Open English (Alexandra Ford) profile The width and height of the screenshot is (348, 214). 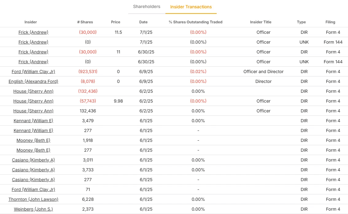click(x=33, y=81)
